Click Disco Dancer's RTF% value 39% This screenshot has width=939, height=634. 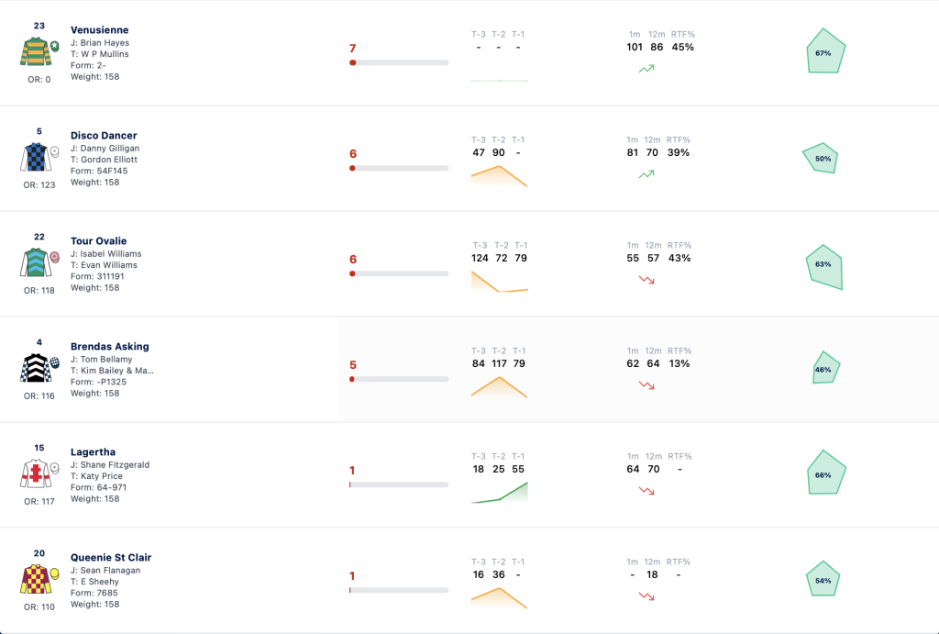coord(679,153)
